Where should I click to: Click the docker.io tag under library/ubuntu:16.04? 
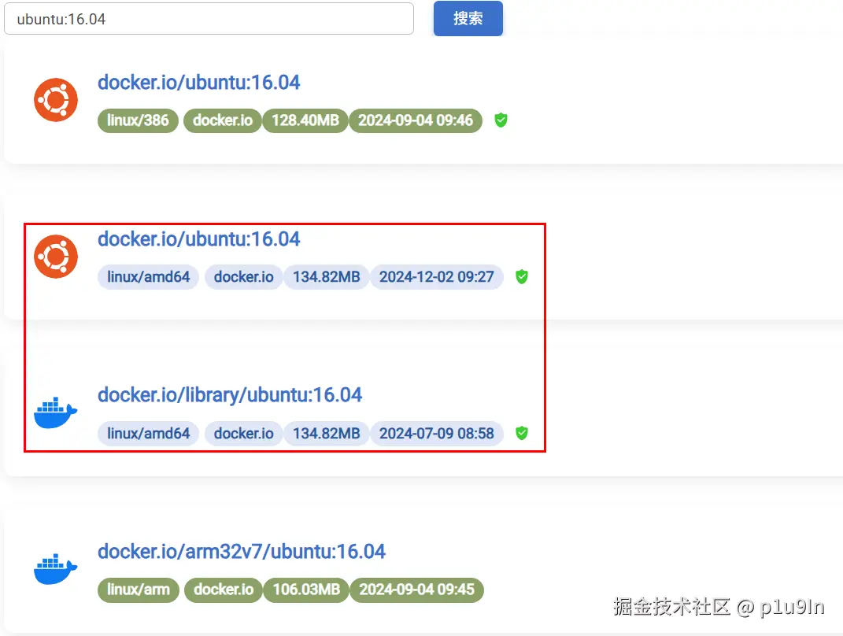pos(243,434)
